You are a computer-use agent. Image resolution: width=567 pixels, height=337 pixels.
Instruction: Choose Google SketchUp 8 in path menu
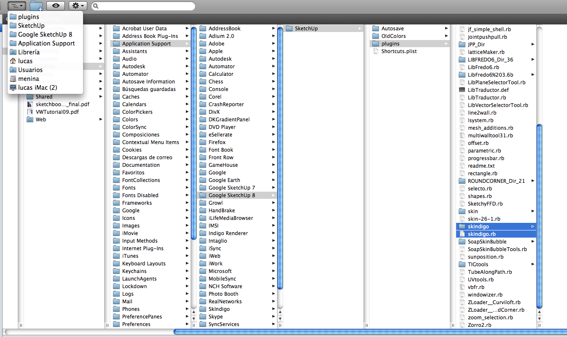45,35
